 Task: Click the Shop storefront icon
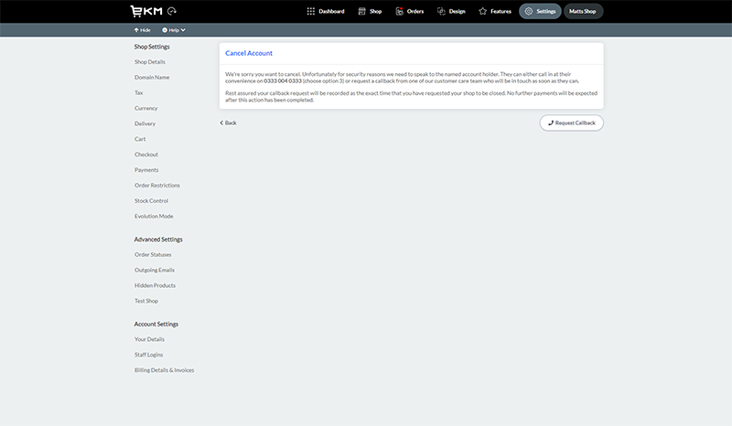point(361,11)
